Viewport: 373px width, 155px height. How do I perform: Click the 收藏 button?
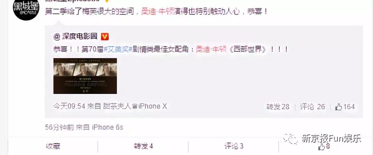[x=53, y=146]
